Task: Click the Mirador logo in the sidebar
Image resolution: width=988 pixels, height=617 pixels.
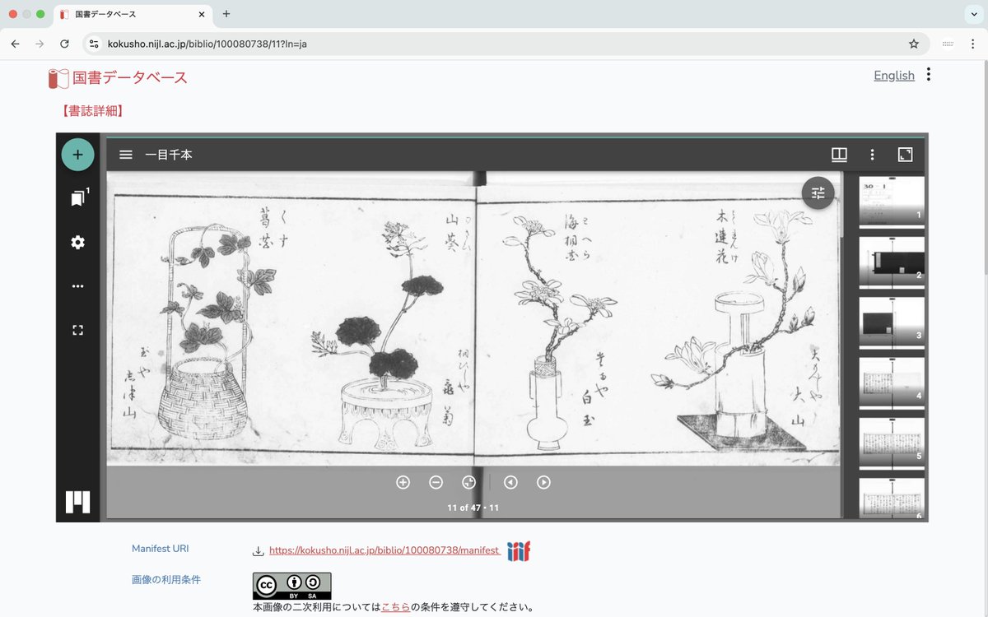Action: click(77, 502)
